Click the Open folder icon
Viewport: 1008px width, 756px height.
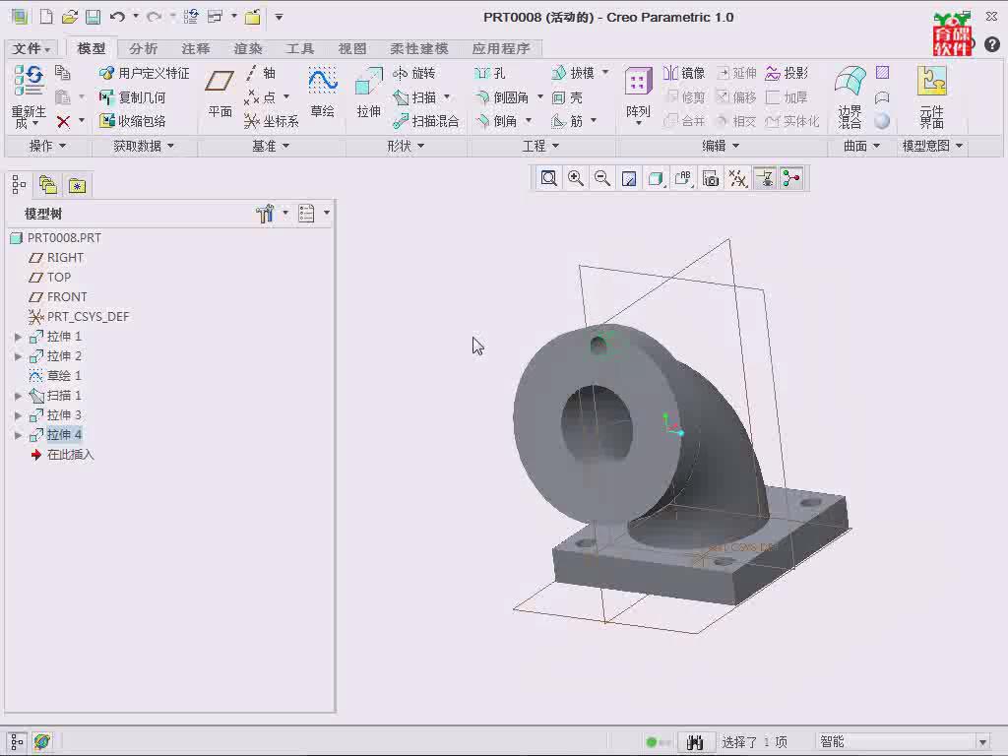point(70,17)
